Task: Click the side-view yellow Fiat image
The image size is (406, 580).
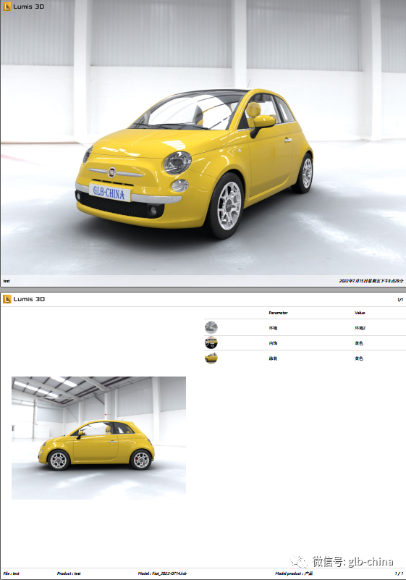Action: pos(98,438)
